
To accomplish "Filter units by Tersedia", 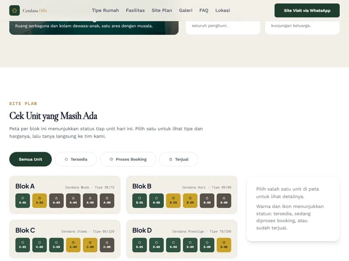I will (76, 159).
